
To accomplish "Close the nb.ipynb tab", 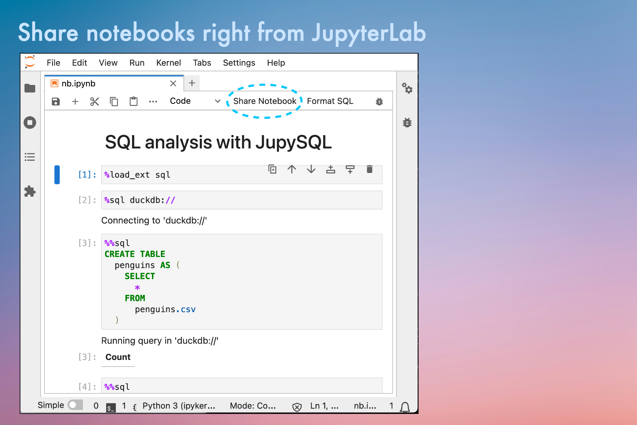I will pyautogui.click(x=173, y=83).
